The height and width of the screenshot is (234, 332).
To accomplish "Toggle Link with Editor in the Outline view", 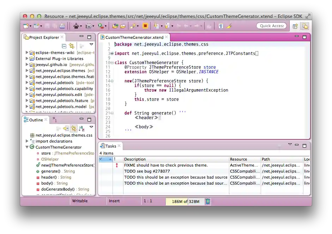I will [73, 127].
